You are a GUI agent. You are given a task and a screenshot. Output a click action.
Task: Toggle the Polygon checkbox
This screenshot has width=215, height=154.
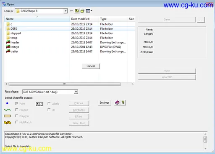point(17,116)
